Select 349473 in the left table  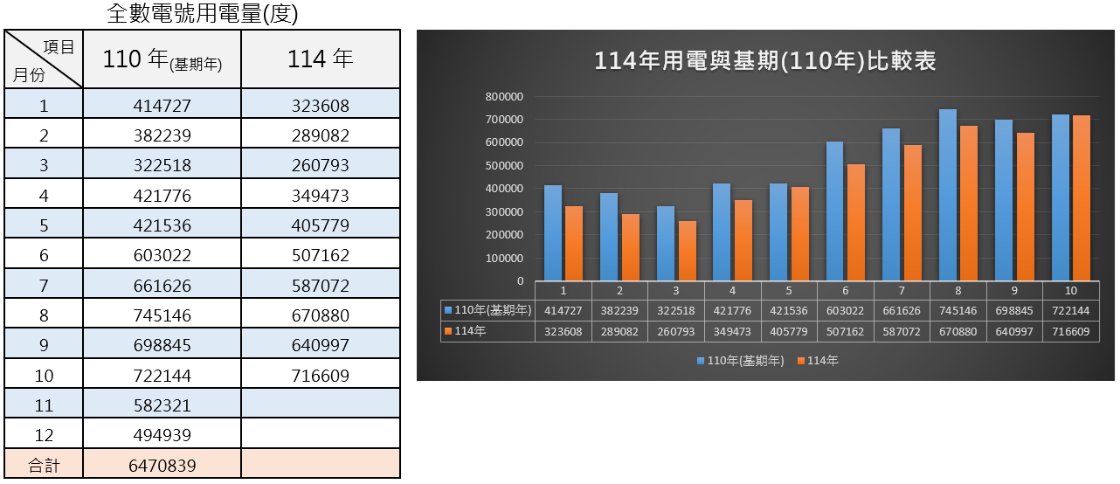coord(321,196)
